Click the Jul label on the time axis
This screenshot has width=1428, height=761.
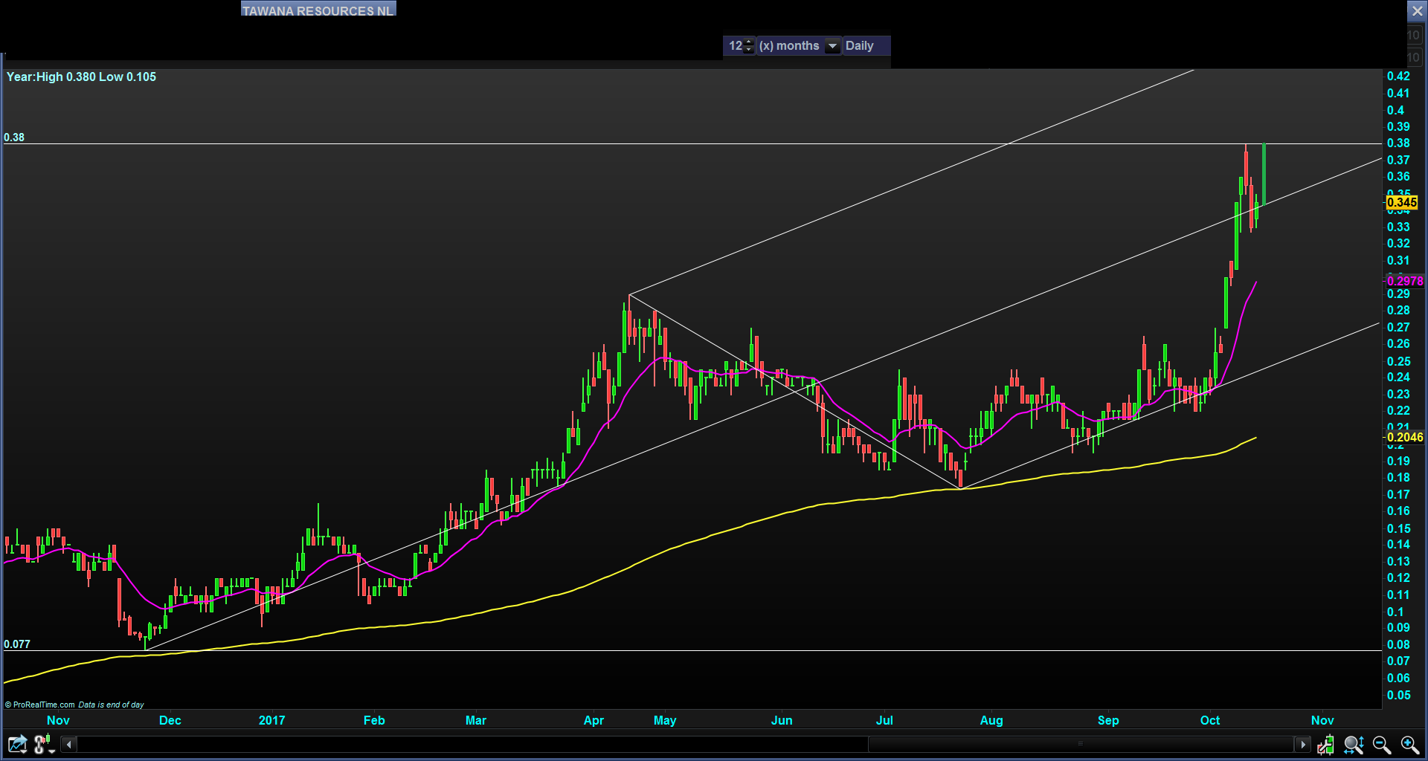[x=884, y=720]
